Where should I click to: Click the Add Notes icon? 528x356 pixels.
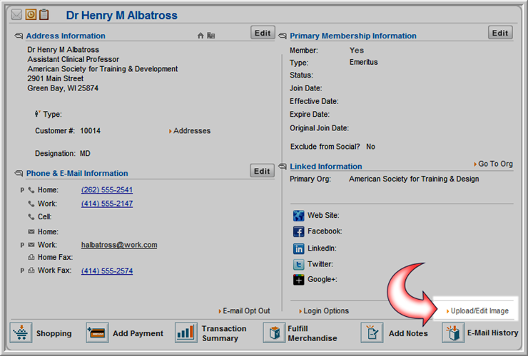(372, 333)
